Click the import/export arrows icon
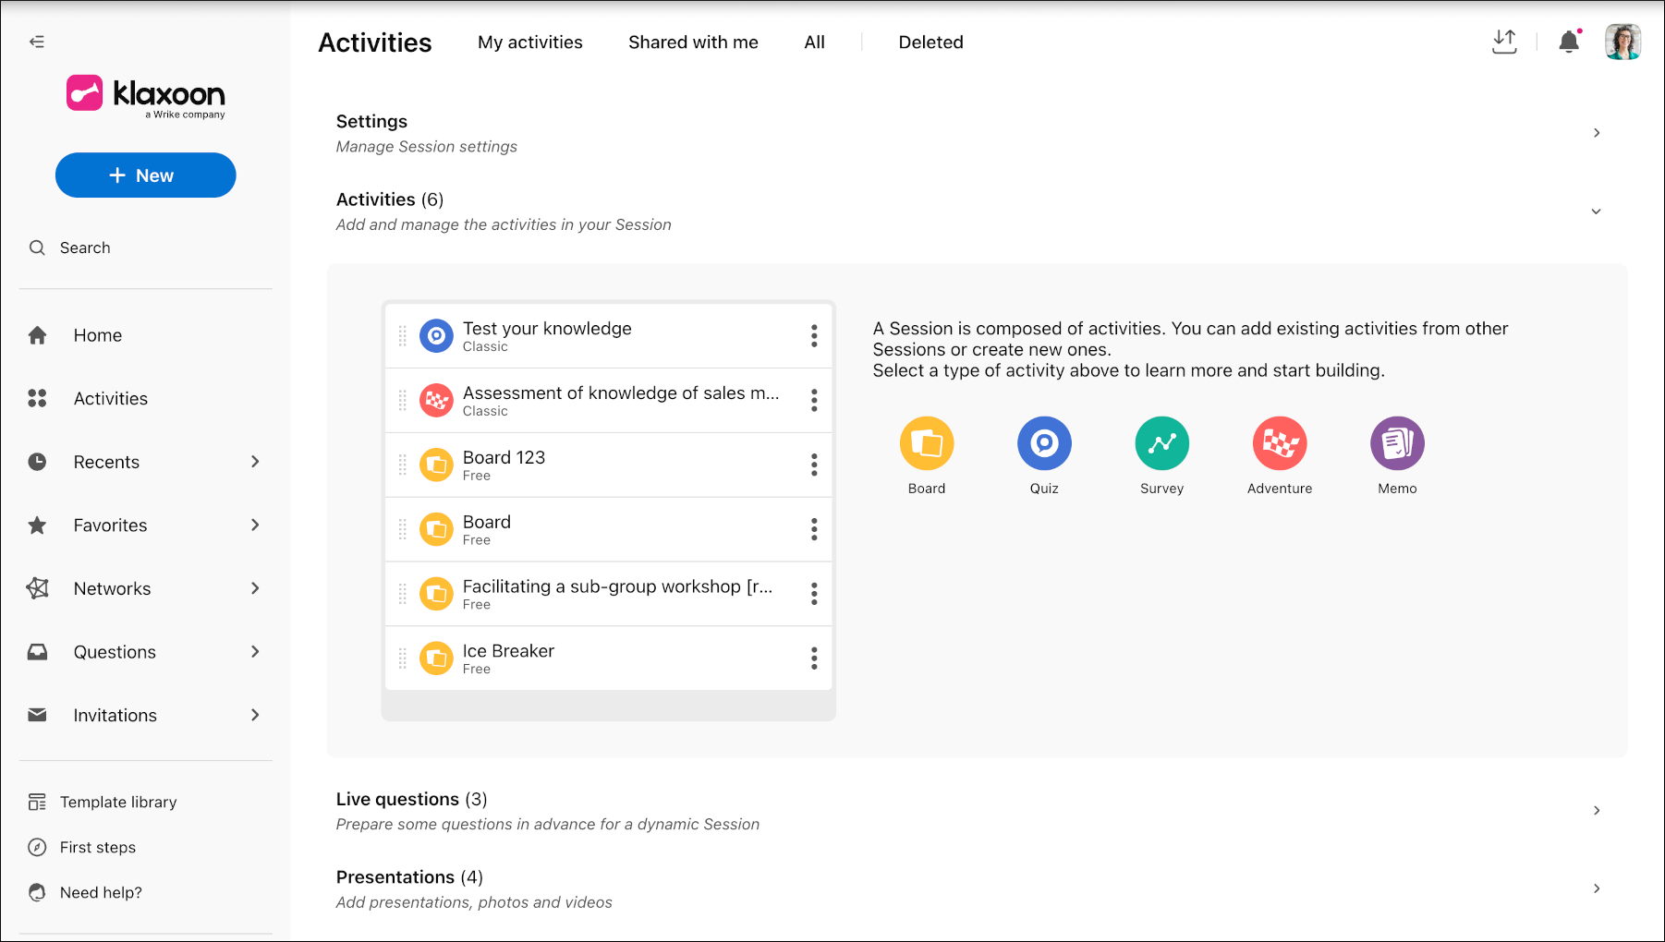 [x=1504, y=42]
